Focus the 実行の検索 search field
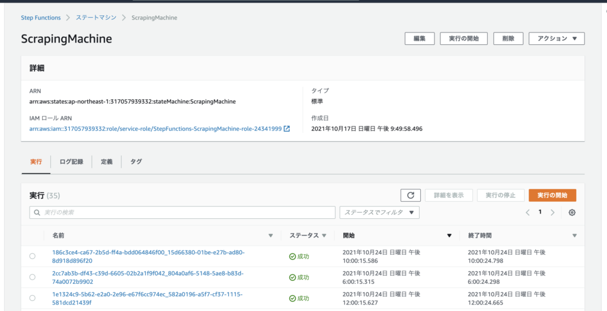 (x=183, y=212)
